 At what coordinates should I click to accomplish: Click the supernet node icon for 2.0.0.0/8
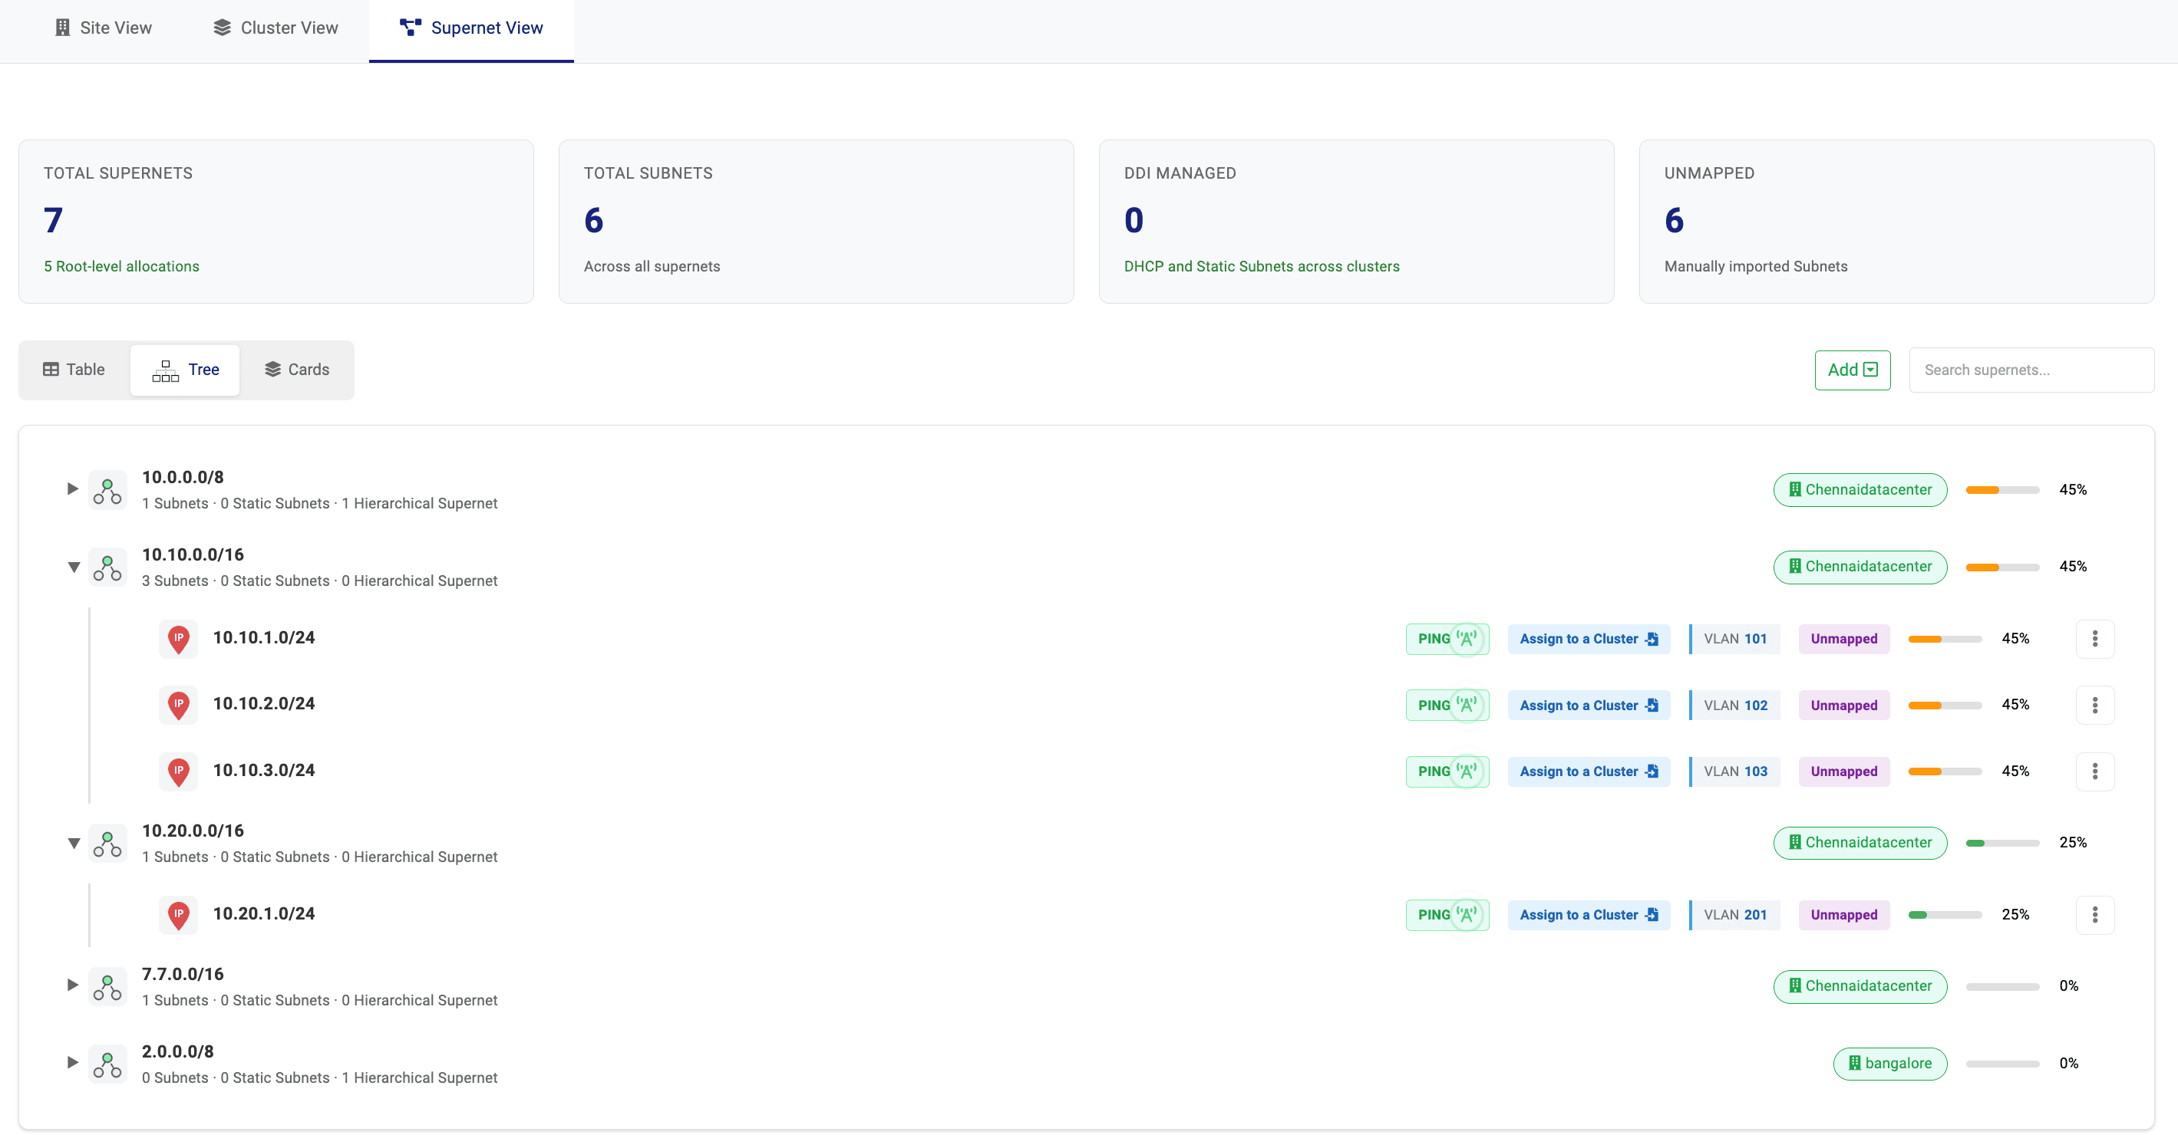pos(107,1064)
